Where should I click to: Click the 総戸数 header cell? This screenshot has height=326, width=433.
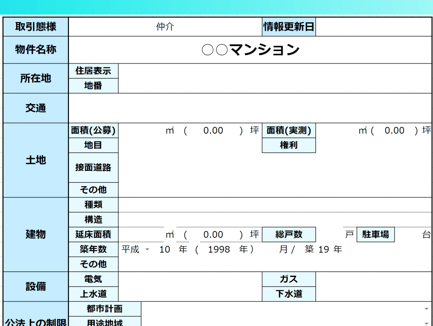(288, 234)
